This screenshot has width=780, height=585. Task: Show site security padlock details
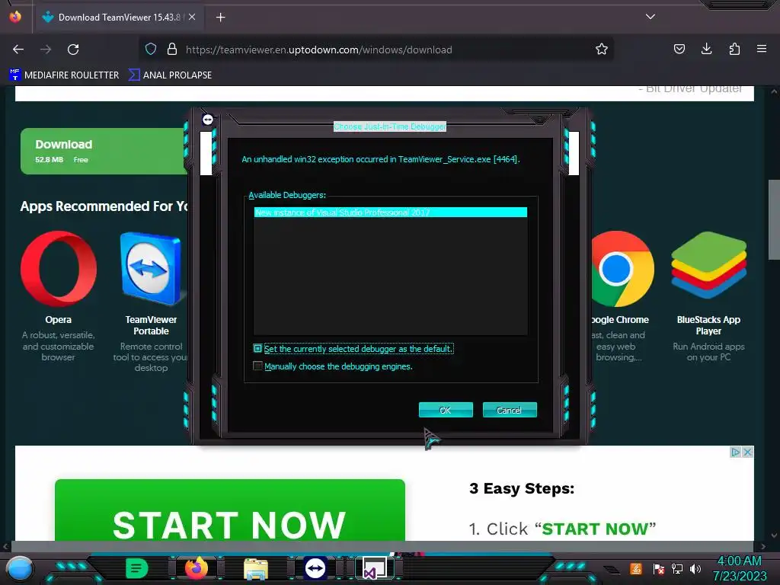click(172, 49)
